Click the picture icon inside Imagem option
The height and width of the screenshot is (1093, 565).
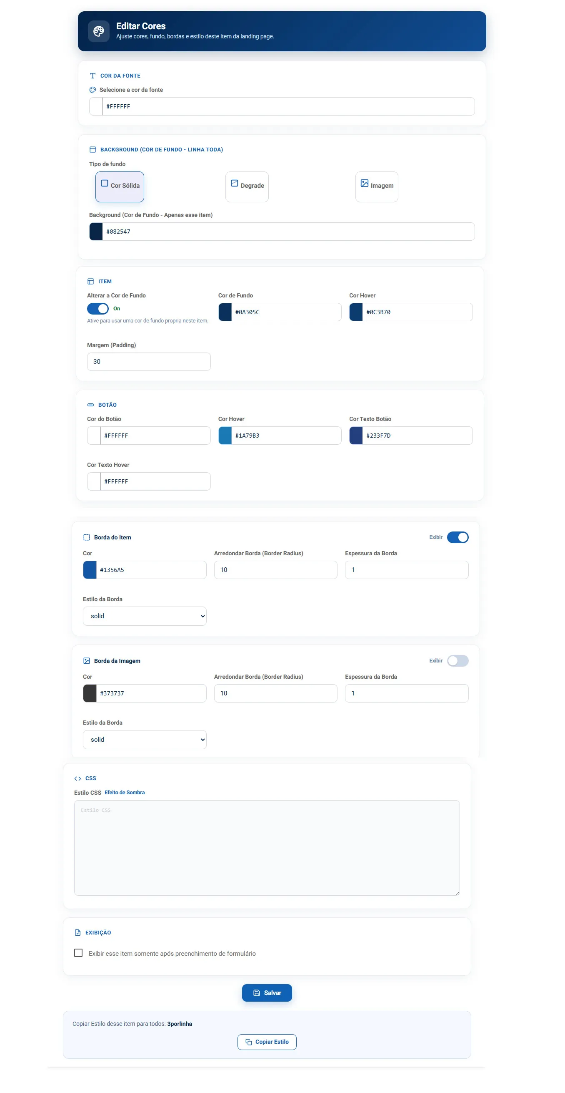click(365, 183)
